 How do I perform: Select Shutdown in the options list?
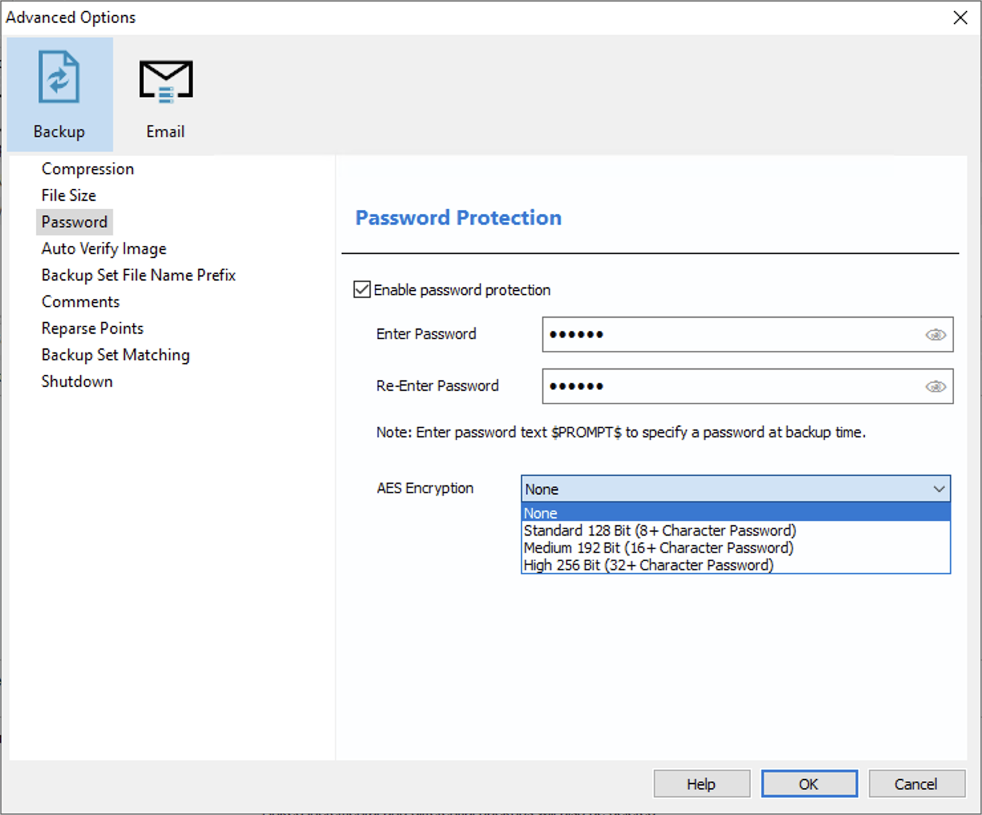77,382
